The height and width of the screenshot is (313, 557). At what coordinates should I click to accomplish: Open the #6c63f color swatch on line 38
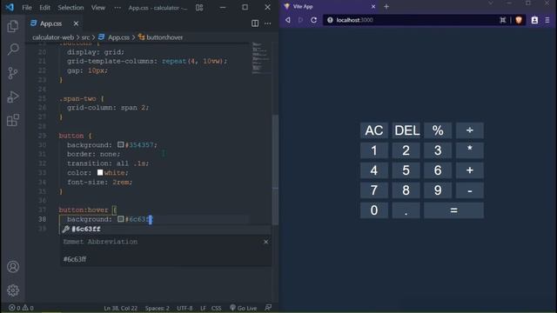(x=121, y=219)
